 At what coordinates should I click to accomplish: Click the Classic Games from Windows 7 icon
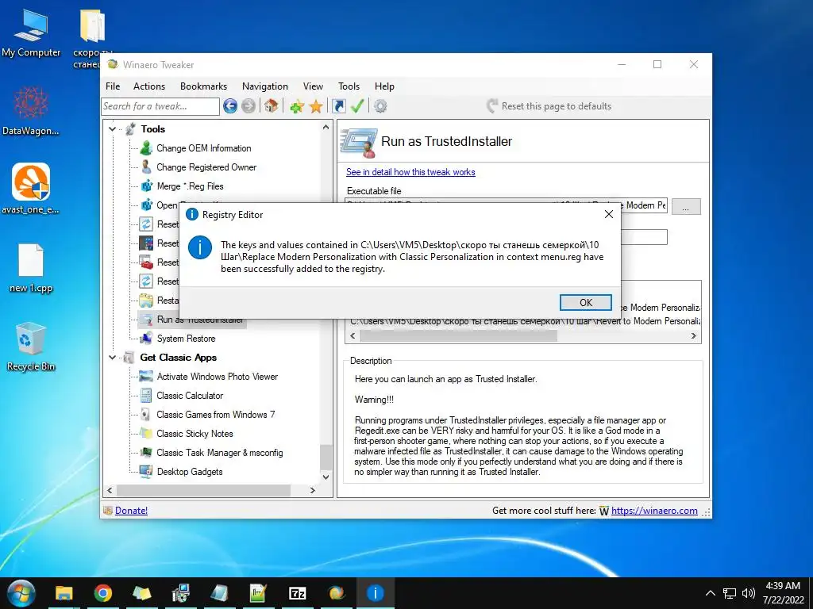point(147,414)
